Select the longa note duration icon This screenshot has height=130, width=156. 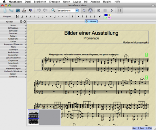55,17
